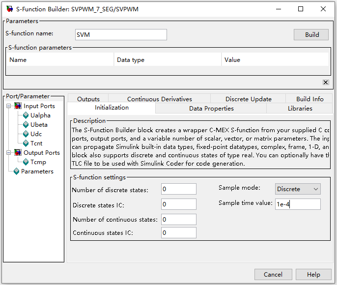The width and height of the screenshot is (337, 285).
Task: Collapse the Output Ports tree node
Action: 8,153
